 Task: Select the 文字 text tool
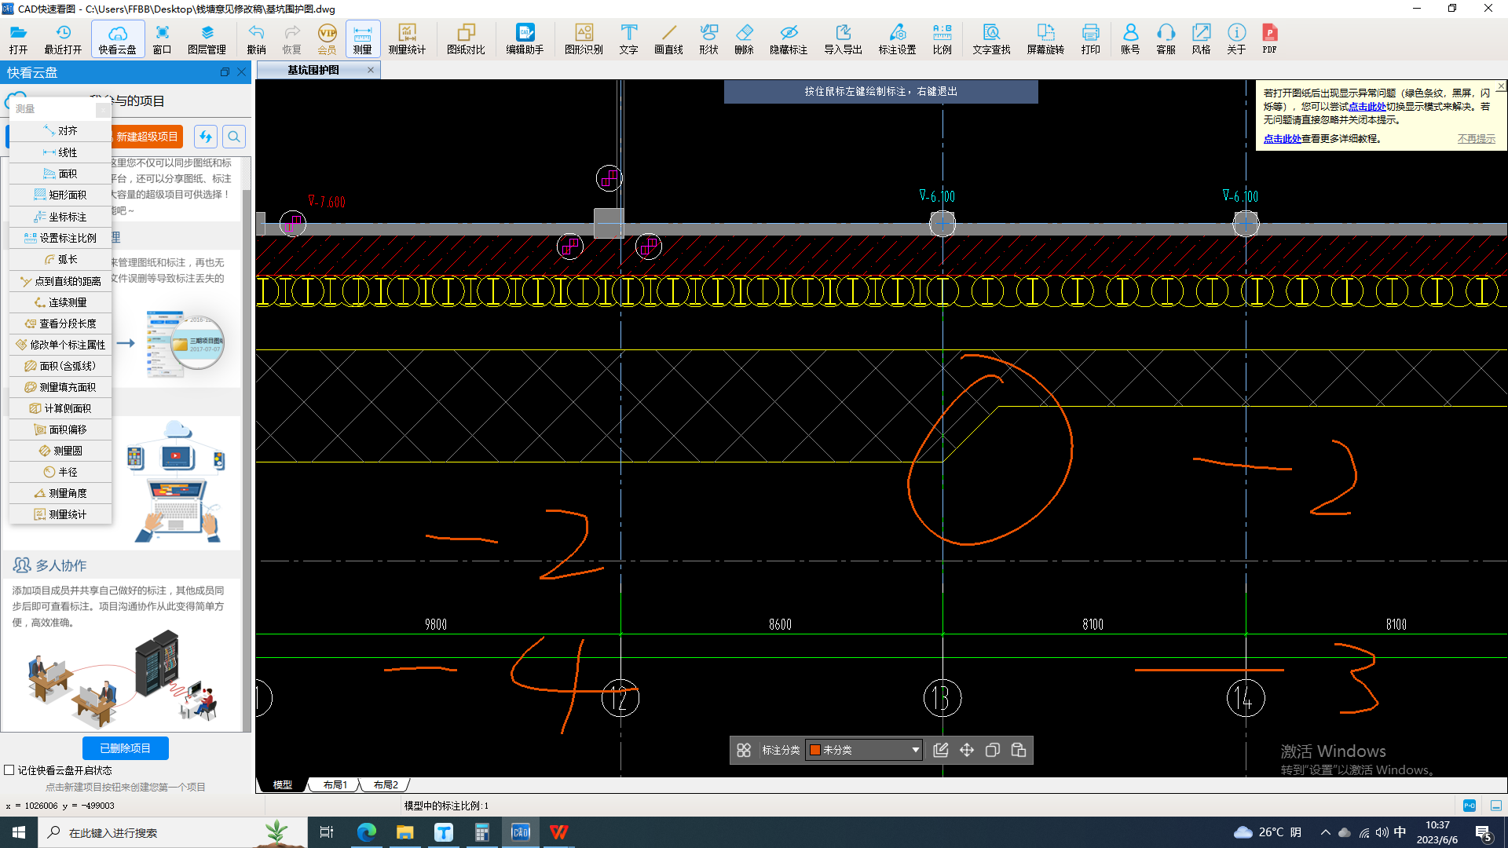coord(628,38)
